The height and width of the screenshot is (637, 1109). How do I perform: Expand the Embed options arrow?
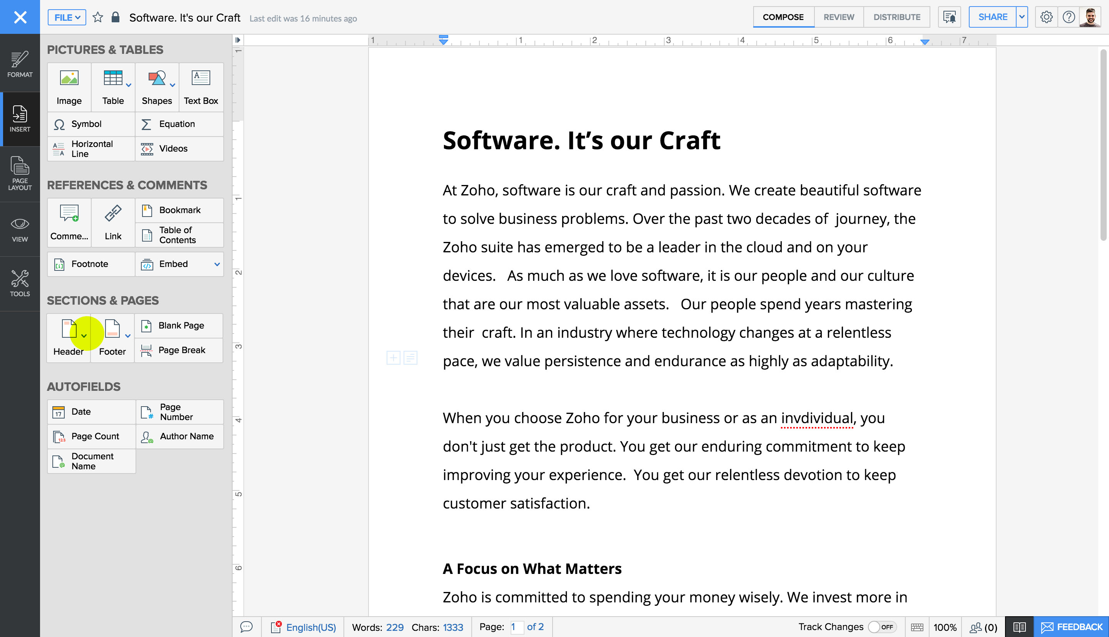(x=216, y=264)
